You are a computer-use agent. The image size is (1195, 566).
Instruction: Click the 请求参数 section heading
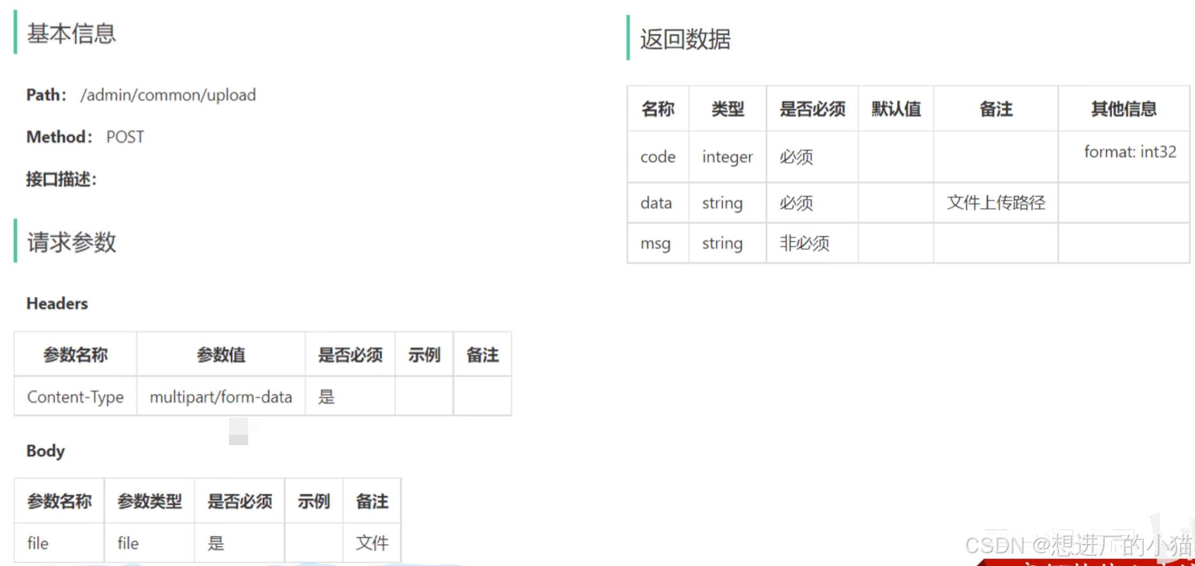click(71, 242)
